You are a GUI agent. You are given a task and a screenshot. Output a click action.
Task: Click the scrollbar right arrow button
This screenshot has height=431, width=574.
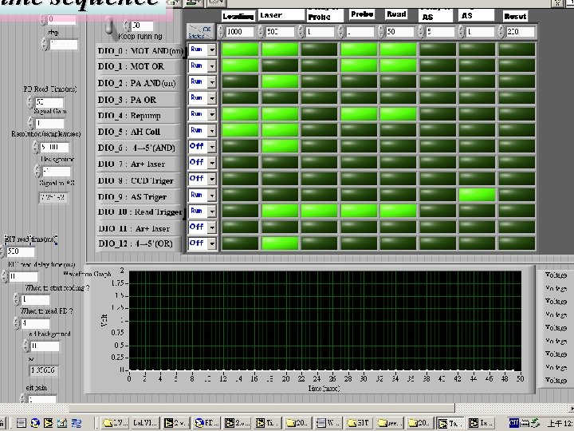(572, 408)
